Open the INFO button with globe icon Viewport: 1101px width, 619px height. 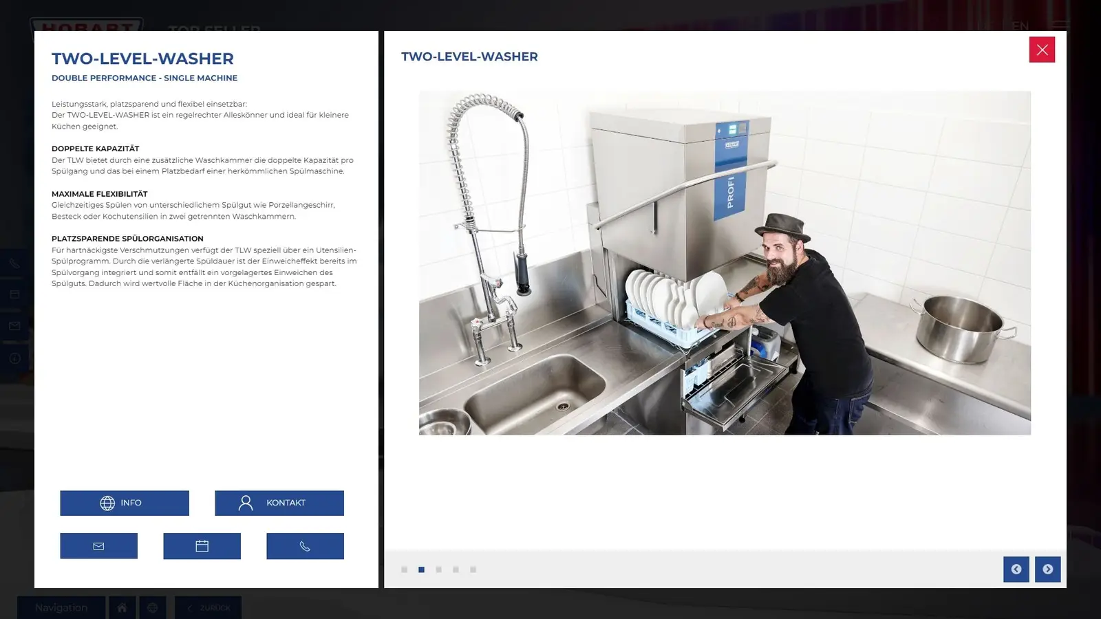coord(125,503)
